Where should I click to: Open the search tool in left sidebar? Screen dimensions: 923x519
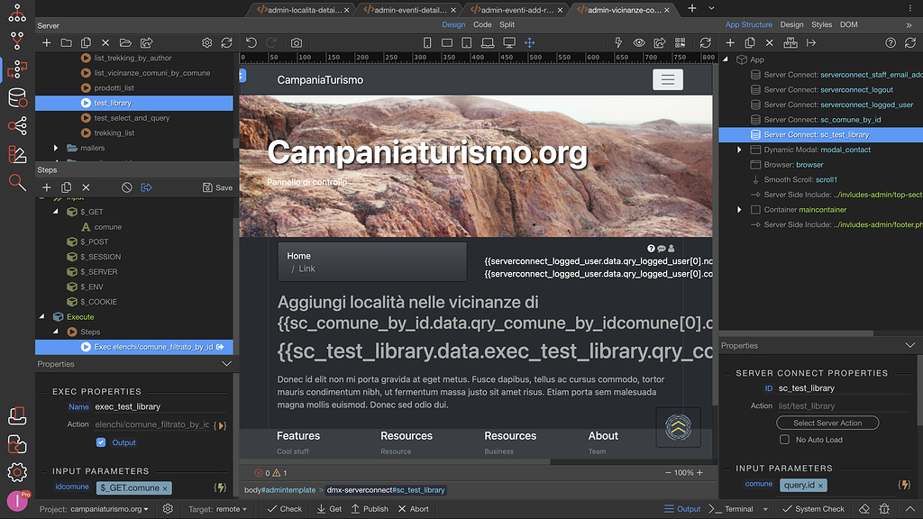click(x=17, y=183)
